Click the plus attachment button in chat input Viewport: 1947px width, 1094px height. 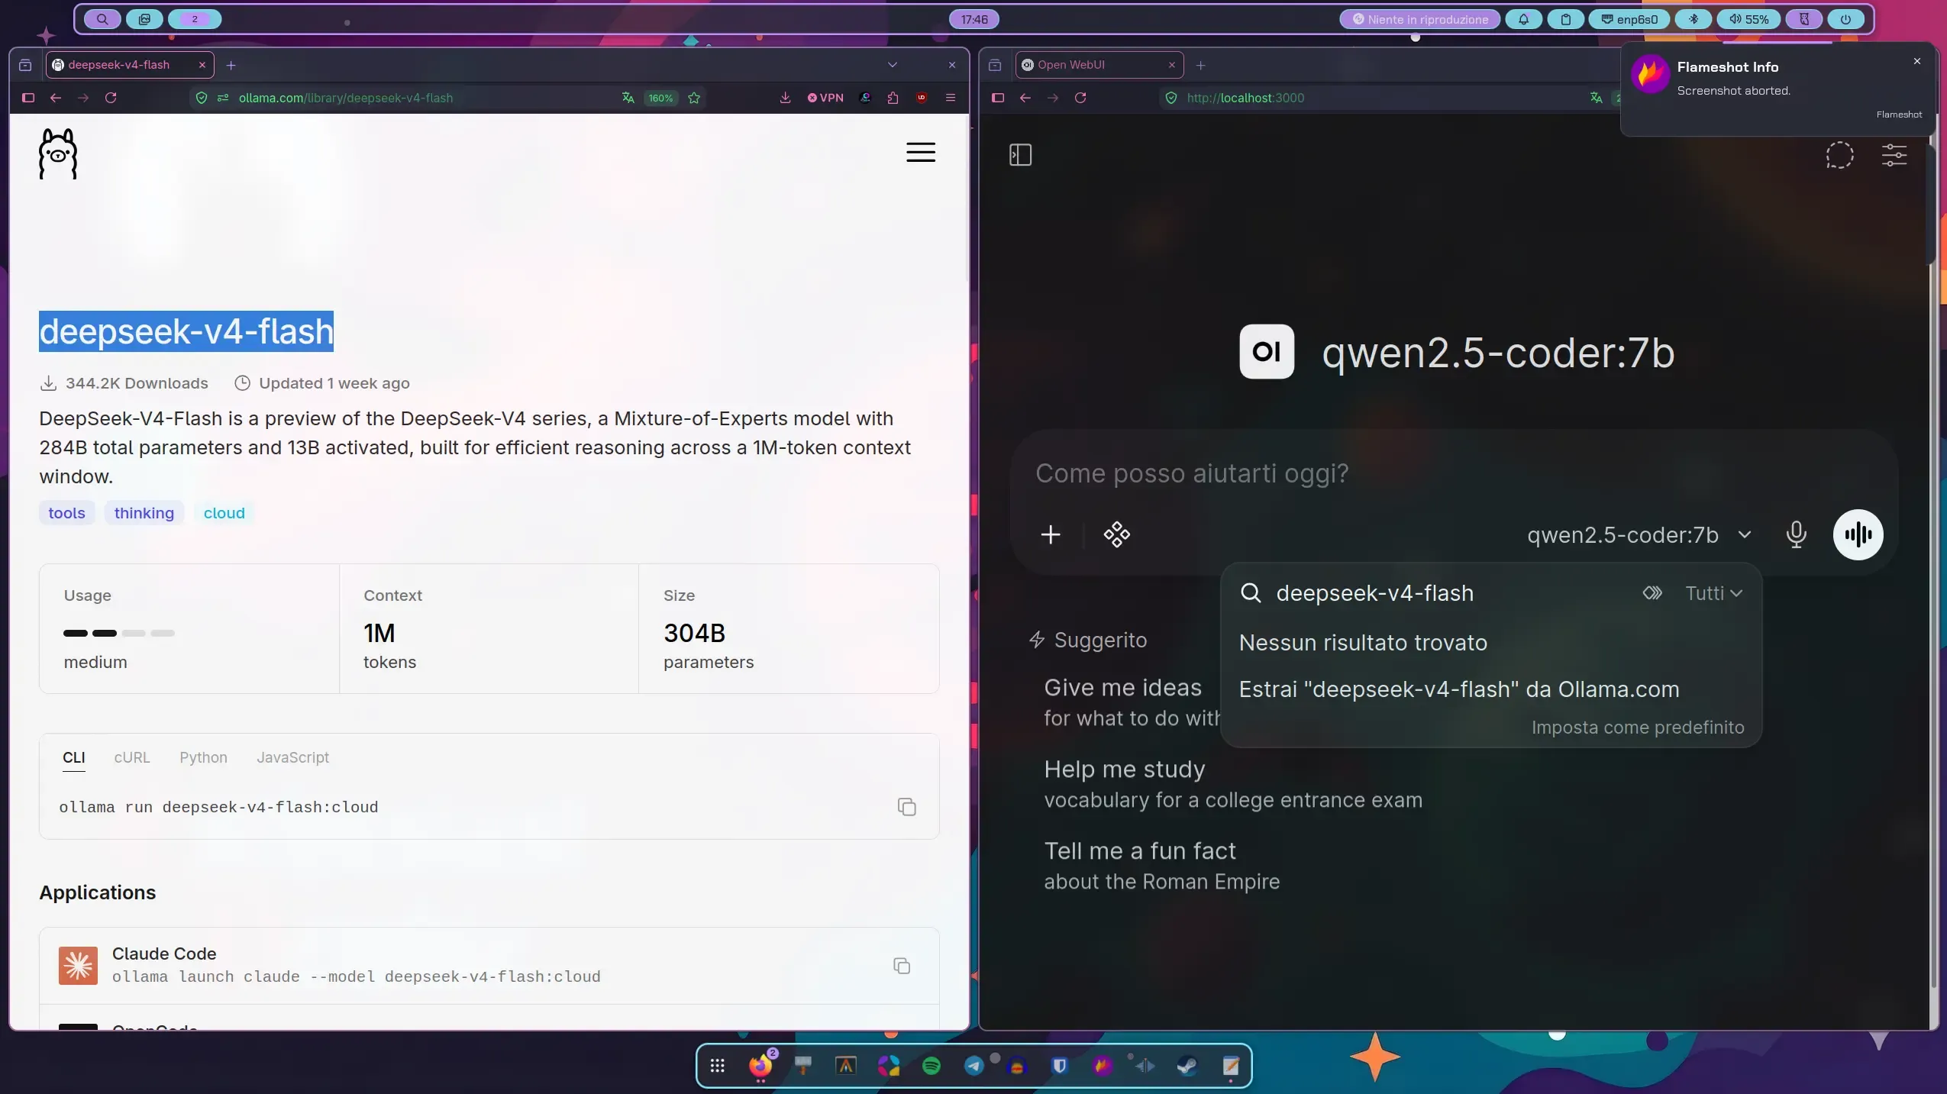tap(1051, 534)
